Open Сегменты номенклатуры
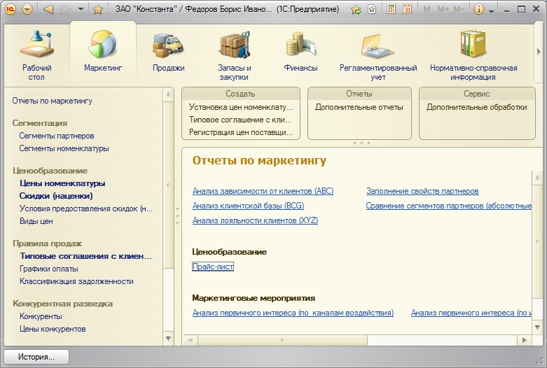 pos(64,148)
